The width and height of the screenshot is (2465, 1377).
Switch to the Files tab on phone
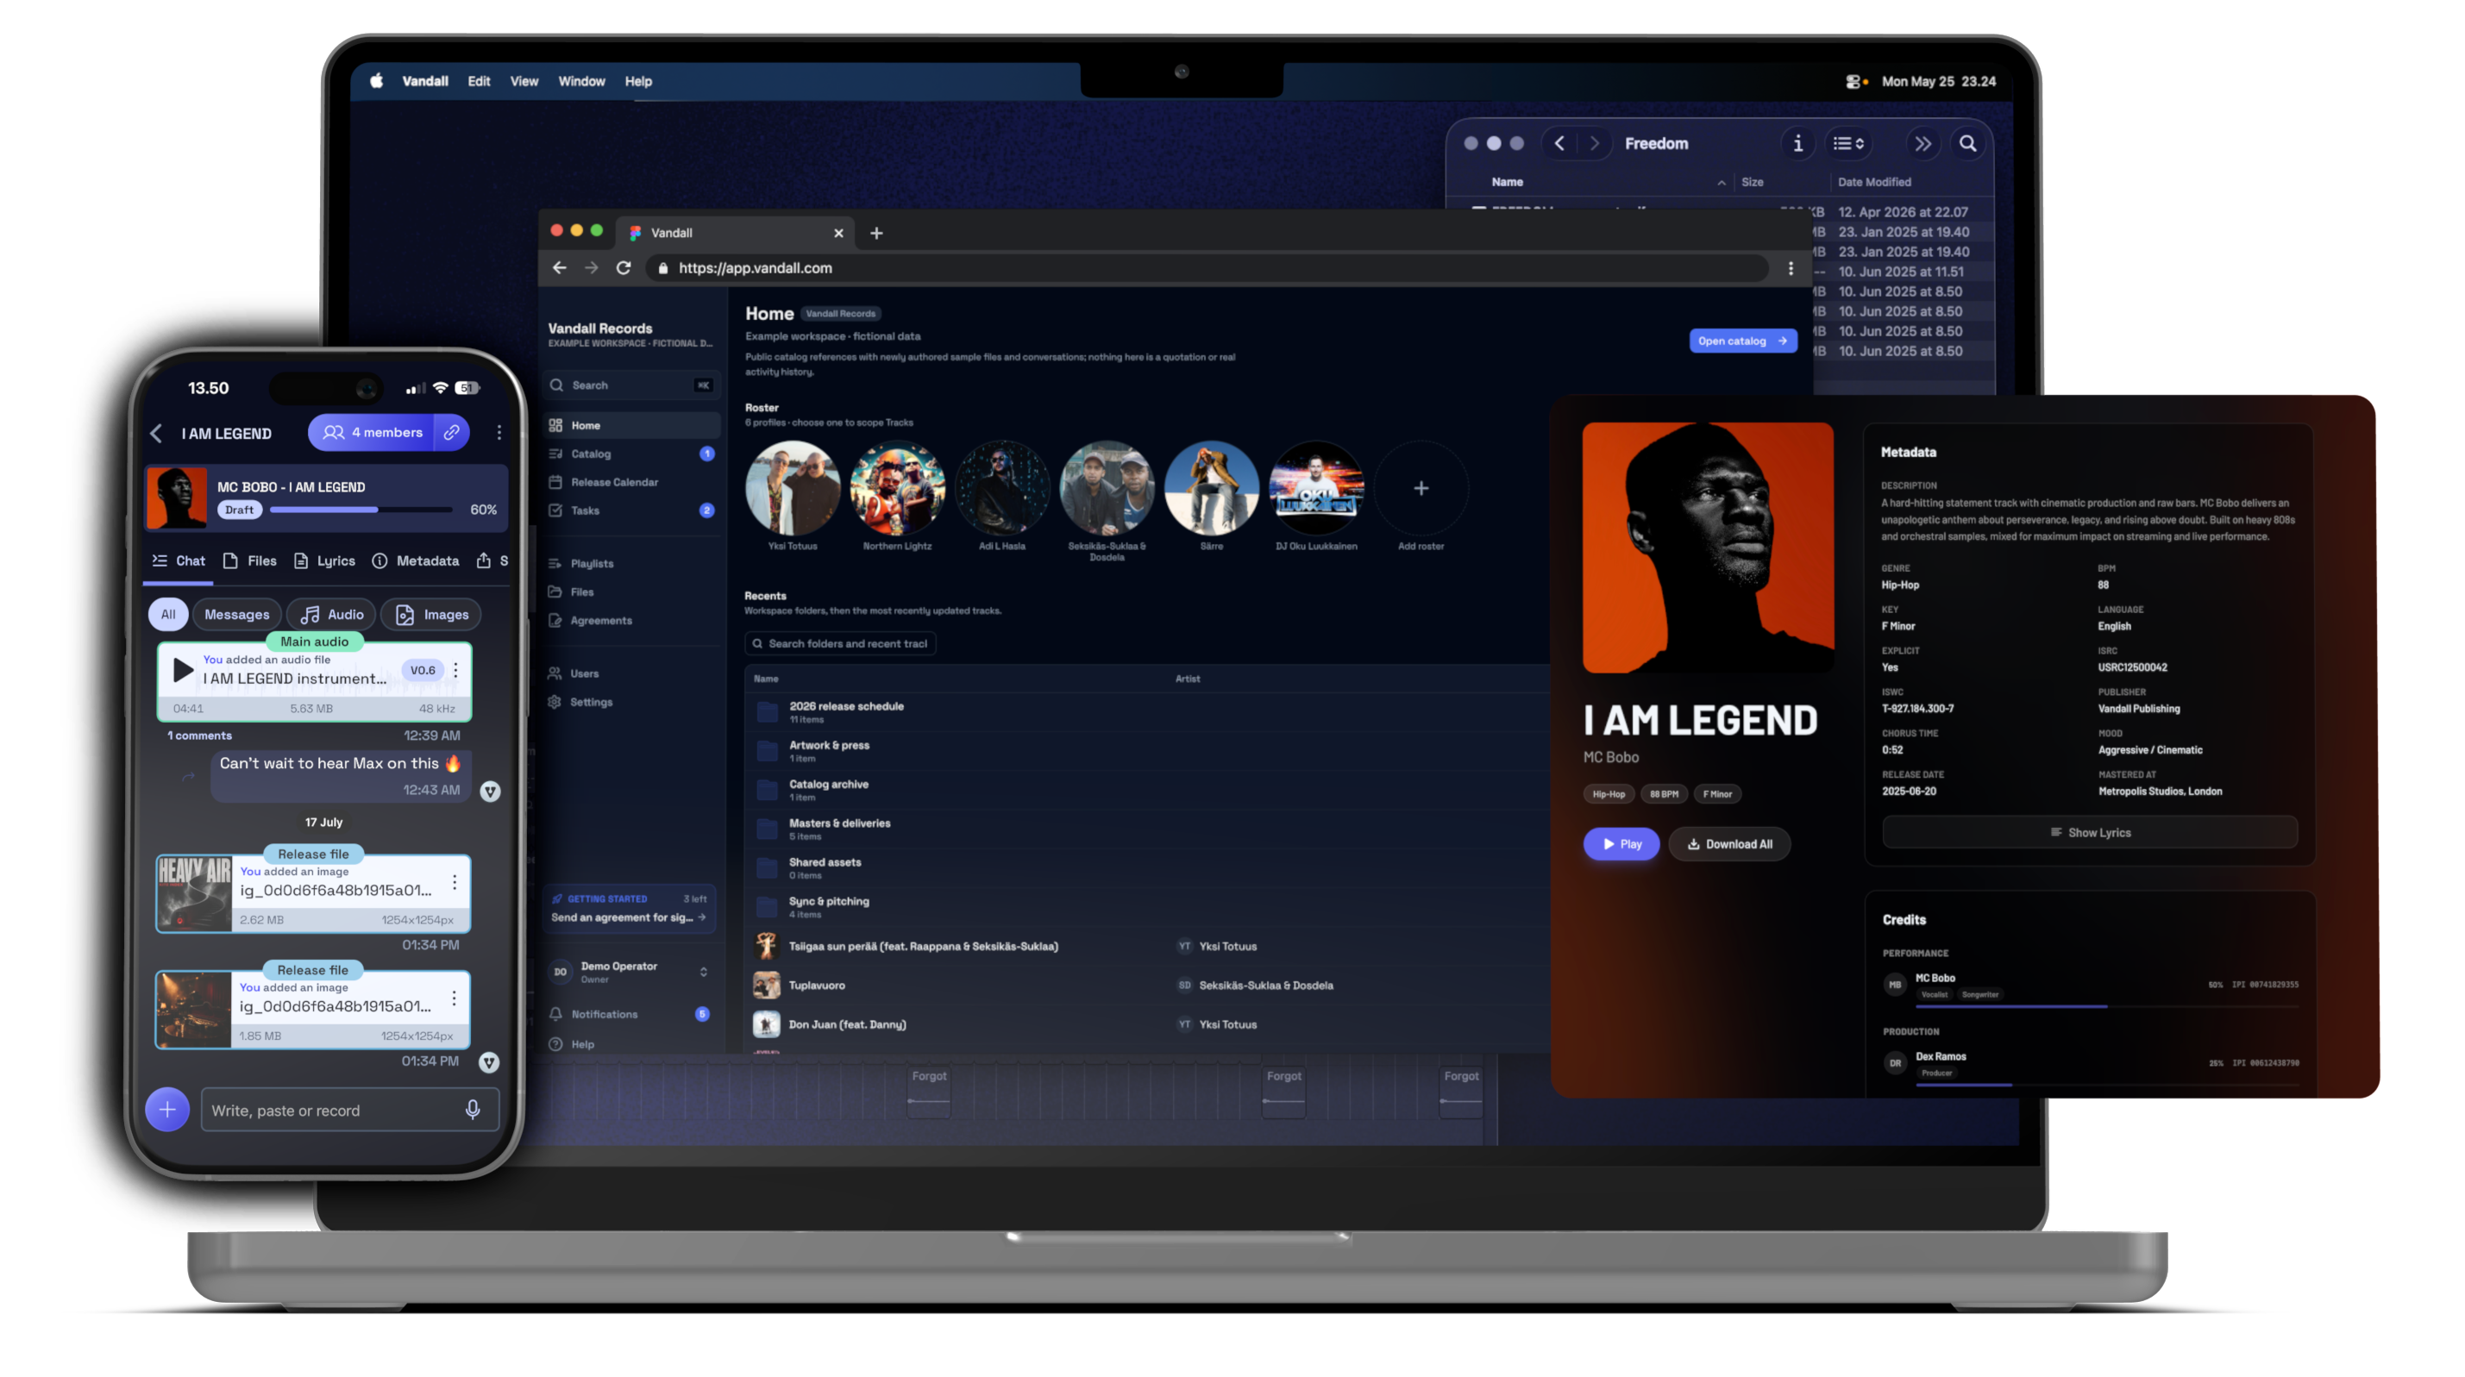pyautogui.click(x=250, y=560)
